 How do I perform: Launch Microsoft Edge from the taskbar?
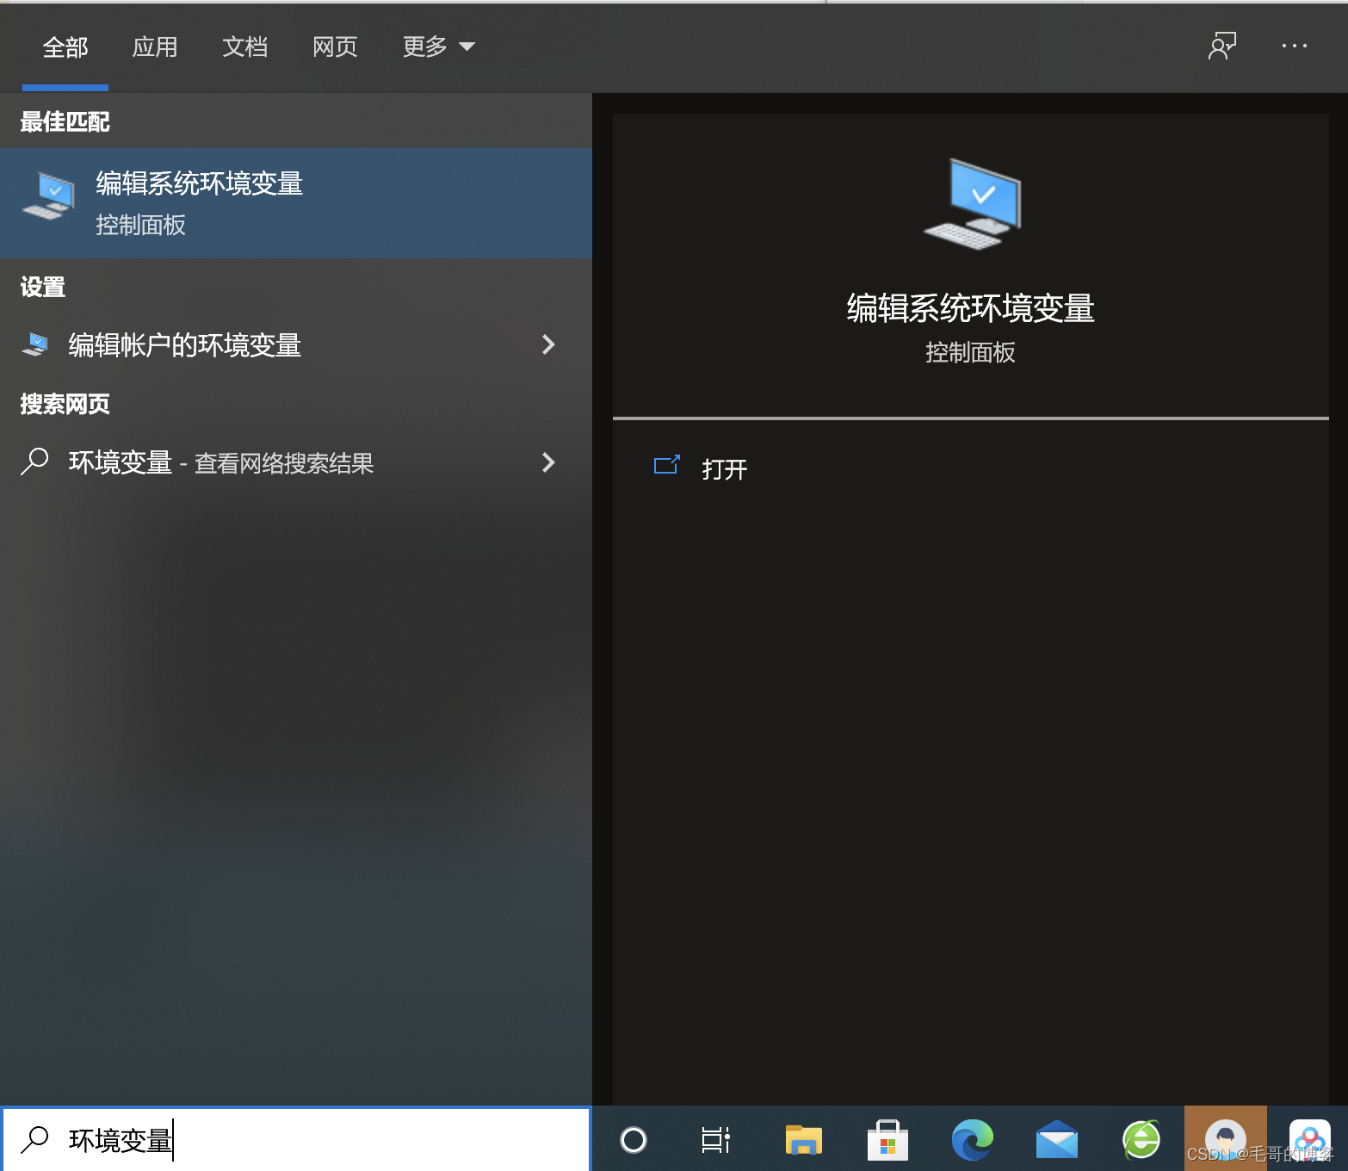point(973,1140)
